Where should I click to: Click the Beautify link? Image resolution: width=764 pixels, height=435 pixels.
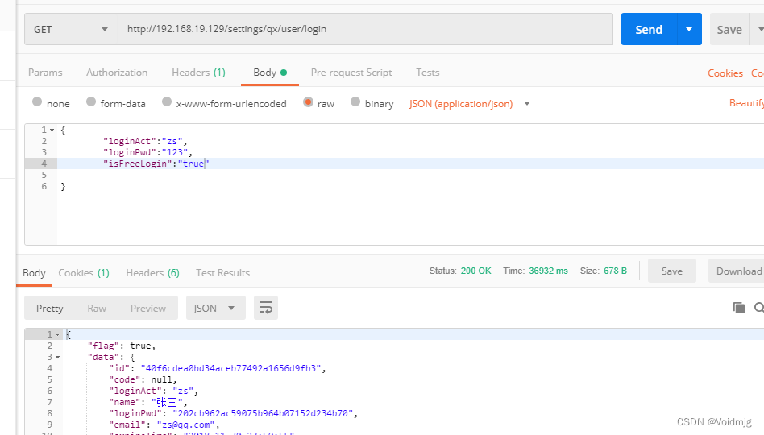coord(746,103)
